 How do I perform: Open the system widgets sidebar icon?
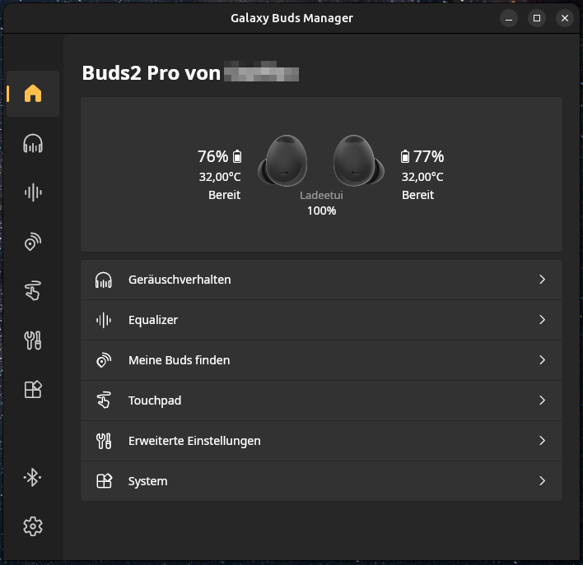tap(33, 389)
